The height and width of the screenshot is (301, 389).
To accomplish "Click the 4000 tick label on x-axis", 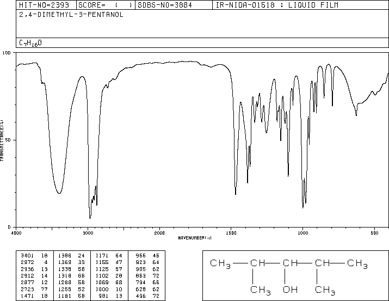I will tap(16, 233).
